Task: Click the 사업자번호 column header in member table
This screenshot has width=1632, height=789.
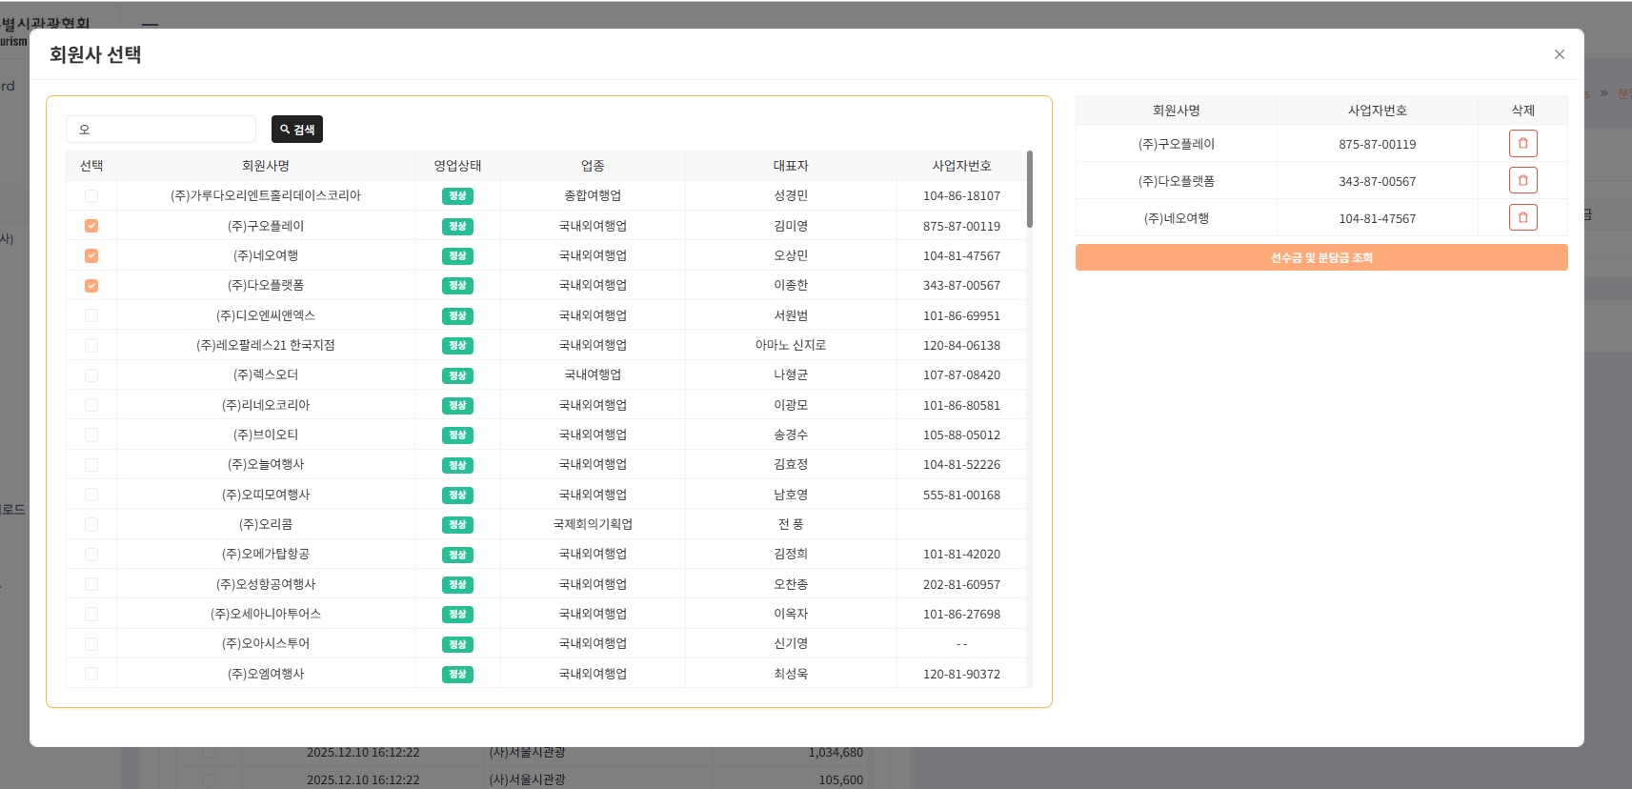Action: tap(961, 166)
